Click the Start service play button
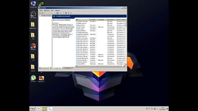 pyautogui.click(x=63, y=13)
